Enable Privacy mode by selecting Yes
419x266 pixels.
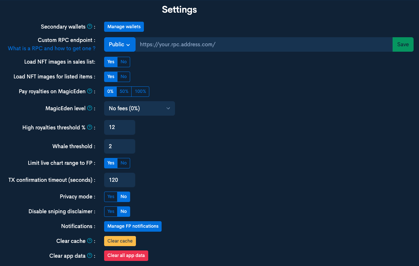tap(111, 197)
